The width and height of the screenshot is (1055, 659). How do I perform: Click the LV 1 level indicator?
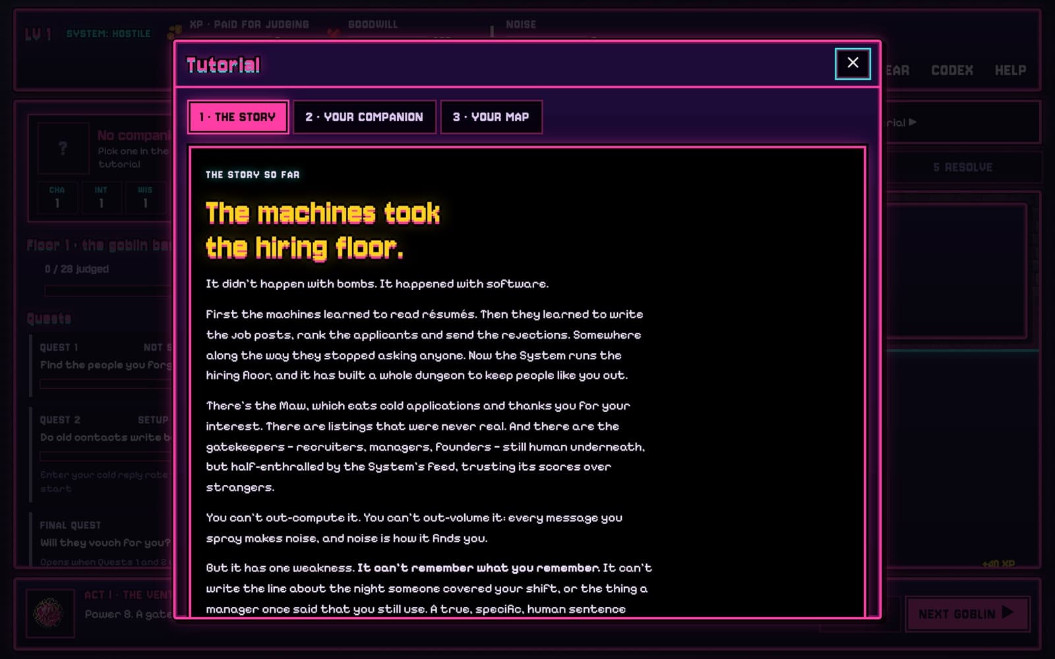(38, 34)
